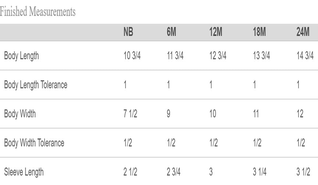Click the Body Length Tolerance row label

pyautogui.click(x=36, y=85)
